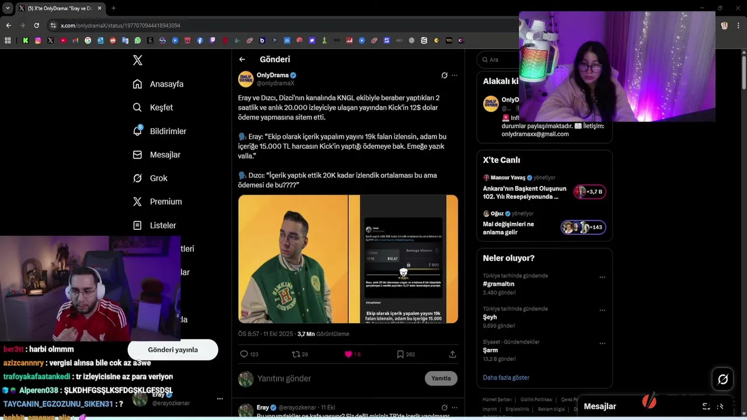This screenshot has height=420, width=747.
Task: Click browser back button
Action: [8, 26]
